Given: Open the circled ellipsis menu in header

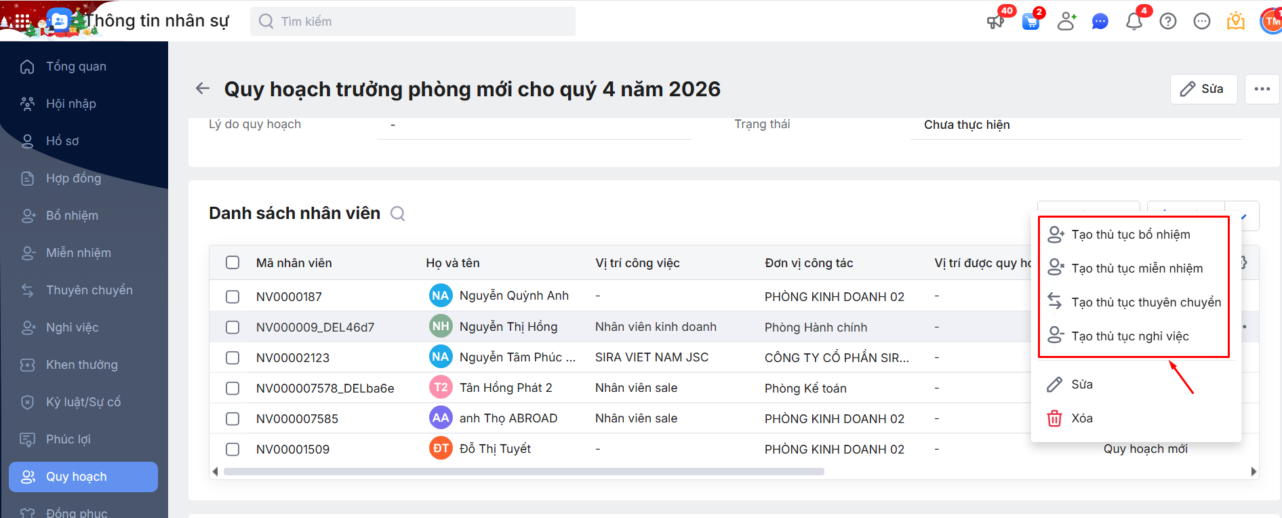Looking at the screenshot, I should click(x=1201, y=22).
